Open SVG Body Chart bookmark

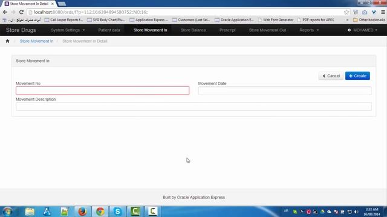(106, 20)
